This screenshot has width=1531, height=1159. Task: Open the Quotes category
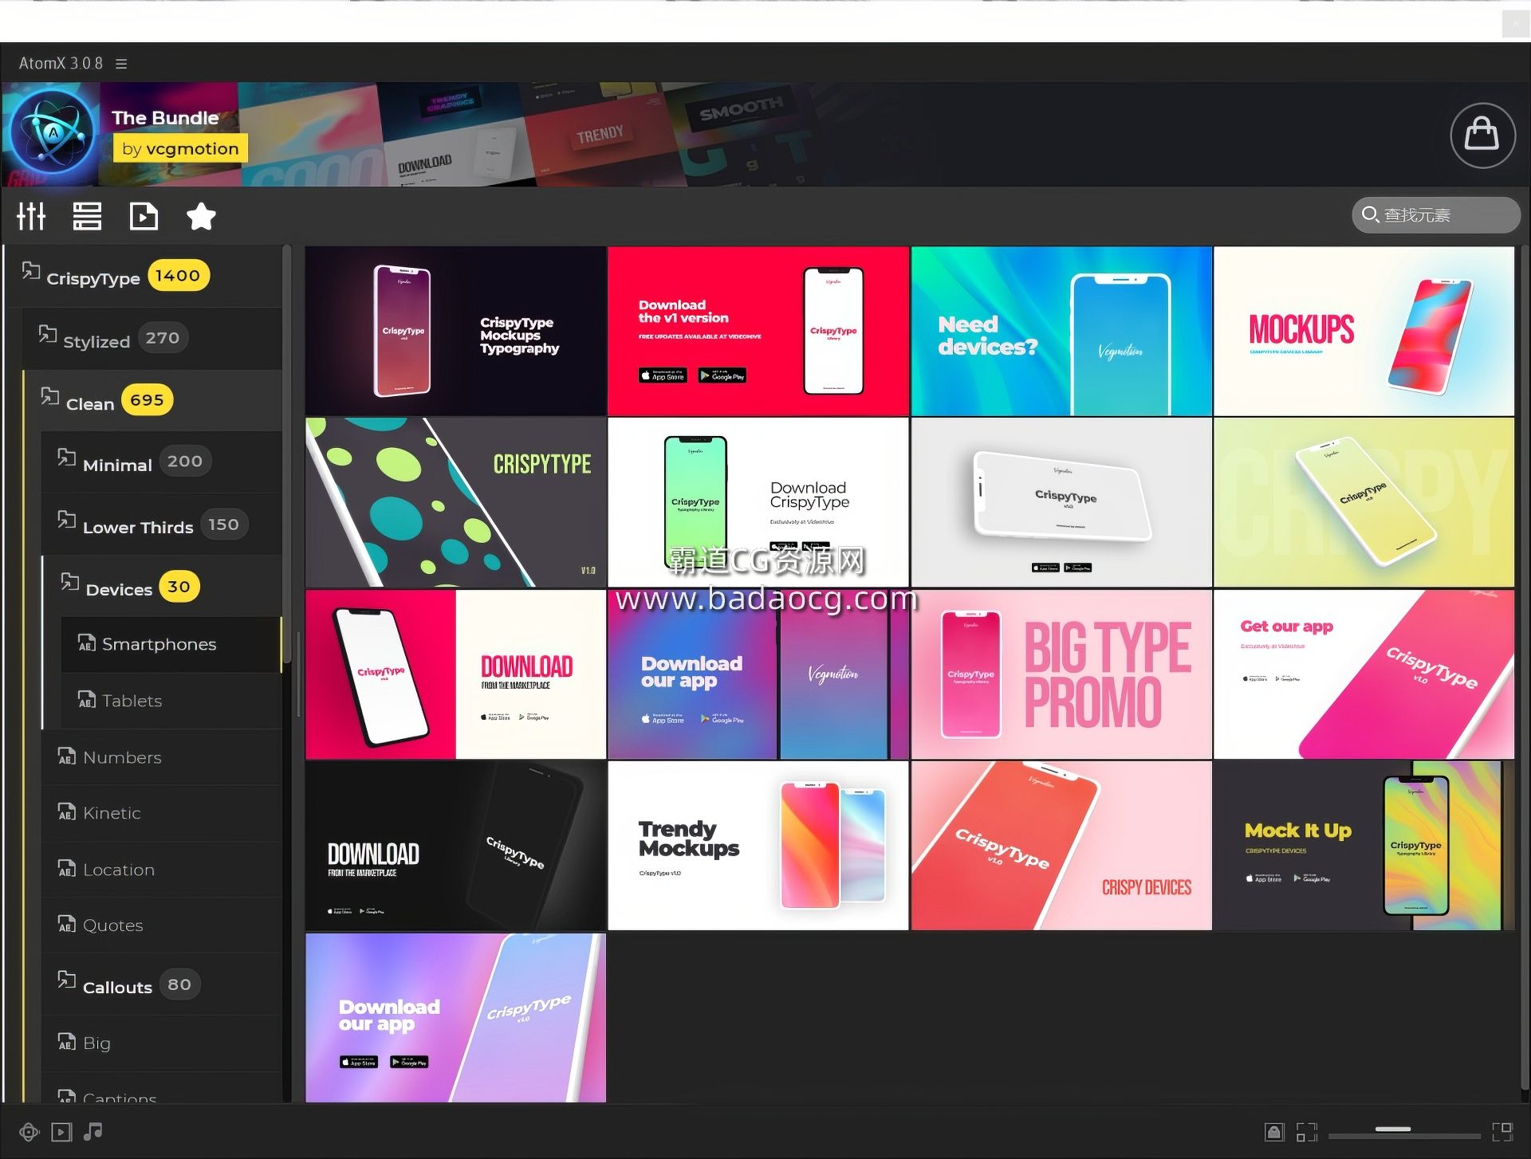[x=162, y=925]
